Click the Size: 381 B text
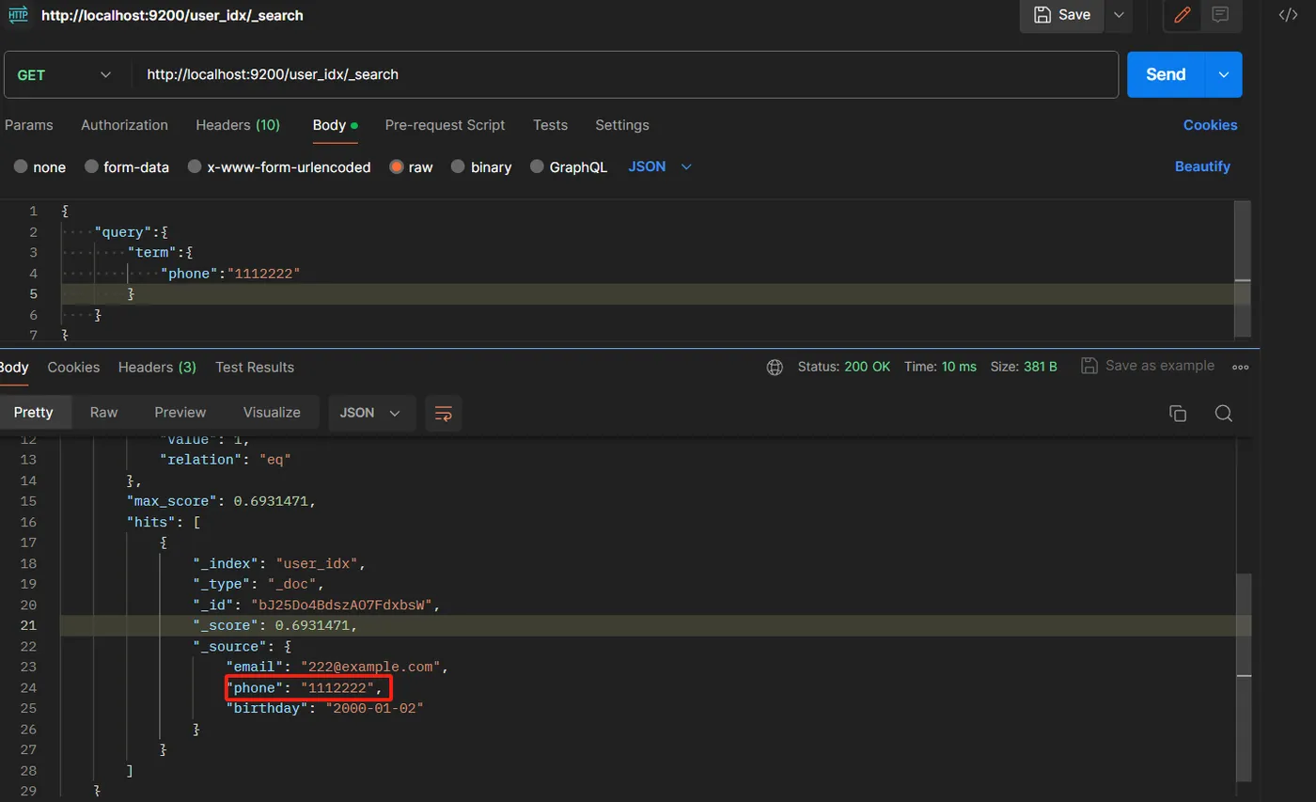The image size is (1316, 802). (x=1024, y=367)
